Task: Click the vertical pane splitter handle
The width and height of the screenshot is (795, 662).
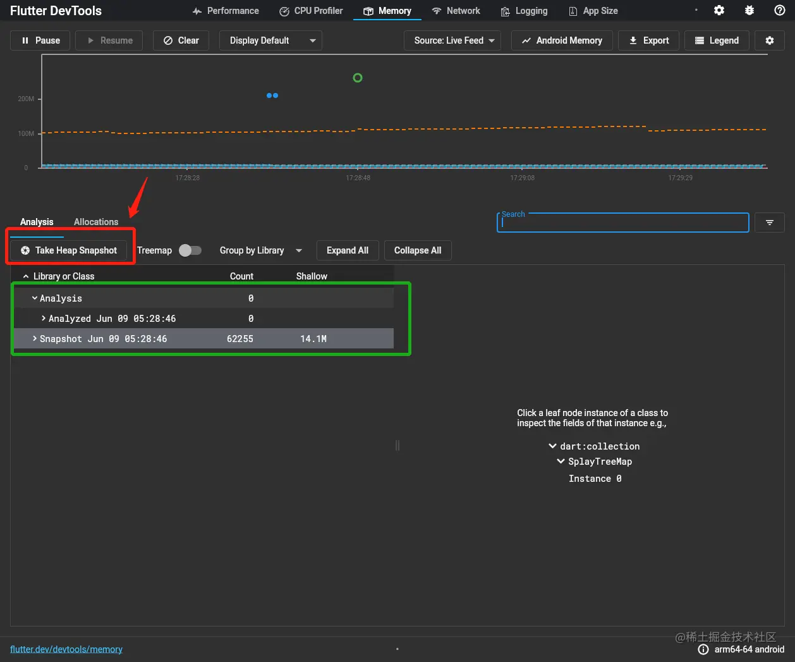Action: [x=397, y=446]
